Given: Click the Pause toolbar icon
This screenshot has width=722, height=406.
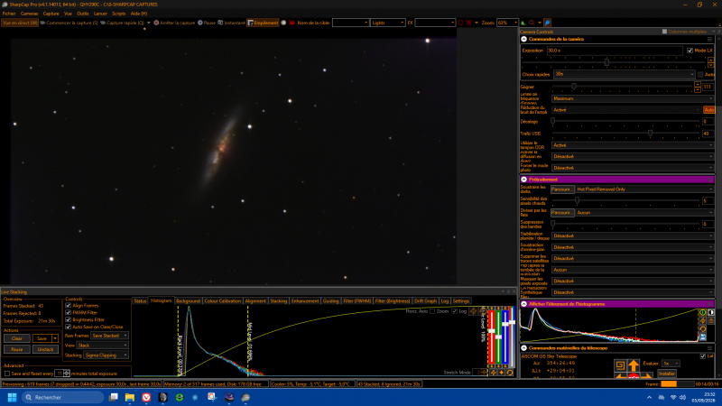Looking at the screenshot, I should coord(200,23).
